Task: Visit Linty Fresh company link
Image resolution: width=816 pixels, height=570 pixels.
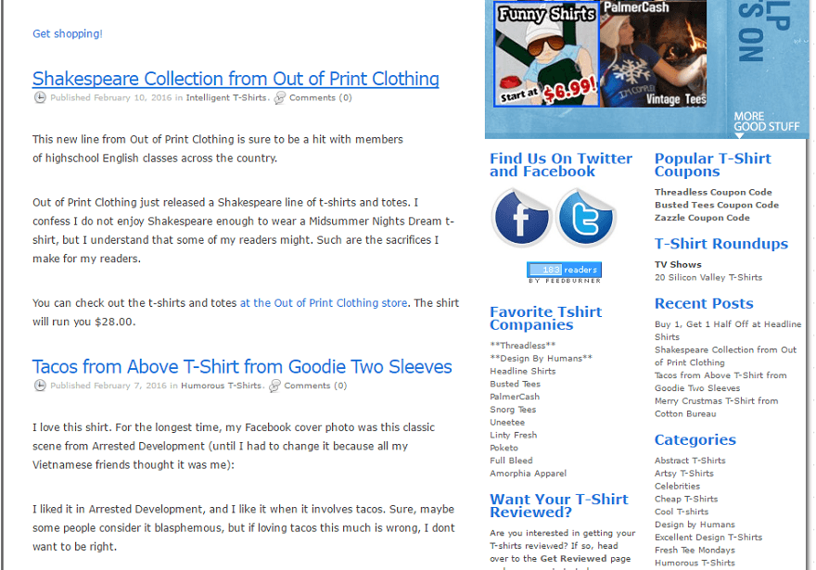Action: tap(513, 435)
